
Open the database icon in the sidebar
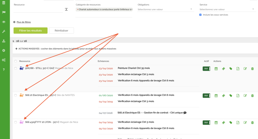(x=4, y=3)
